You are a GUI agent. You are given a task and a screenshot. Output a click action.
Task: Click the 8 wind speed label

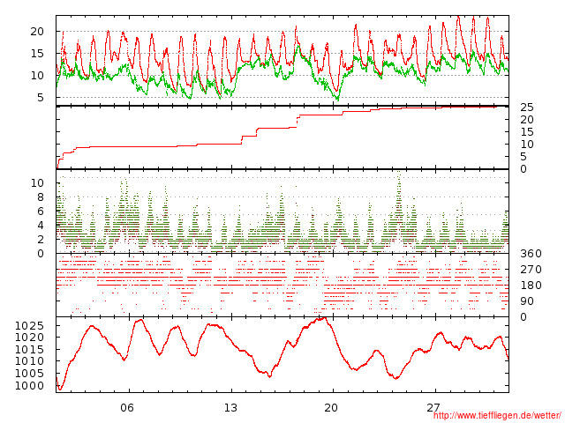click(x=40, y=197)
